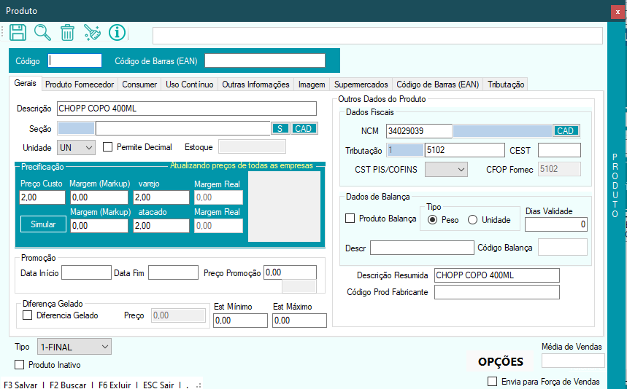This screenshot has height=389, width=627.
Task: Check the Produto Balança checkbox
Action: pos(350,219)
